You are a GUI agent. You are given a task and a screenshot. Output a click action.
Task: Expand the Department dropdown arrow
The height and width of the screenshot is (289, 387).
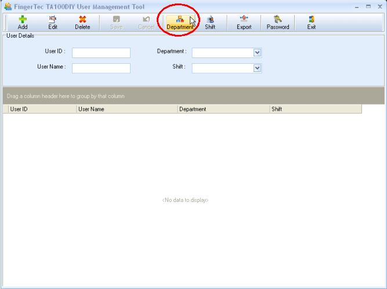point(257,53)
